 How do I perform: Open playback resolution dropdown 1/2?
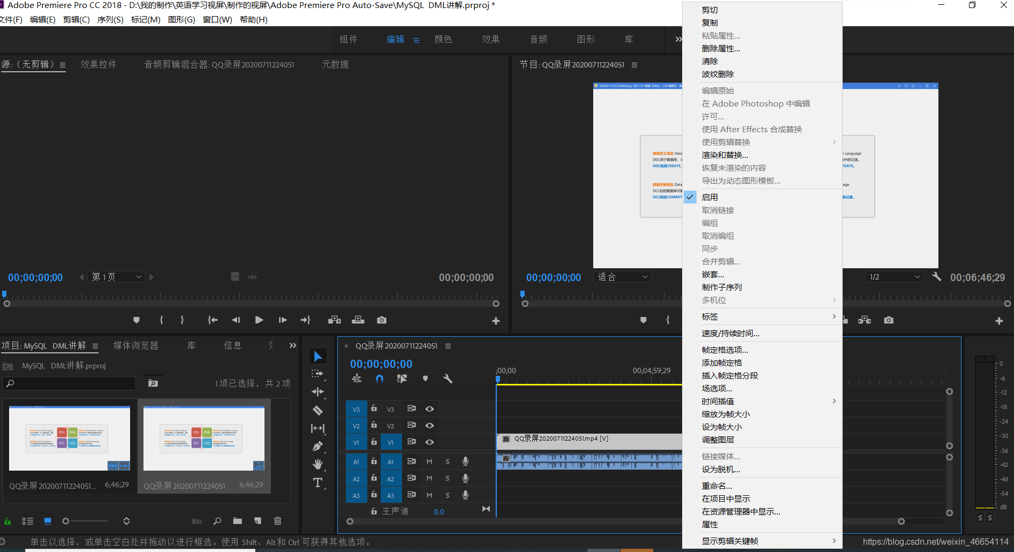pyautogui.click(x=895, y=277)
